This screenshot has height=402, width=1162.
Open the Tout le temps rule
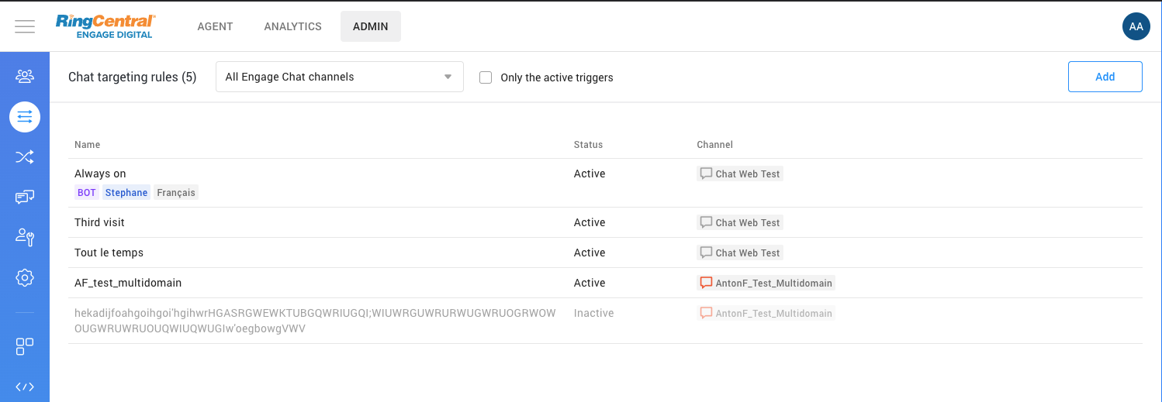pos(109,253)
